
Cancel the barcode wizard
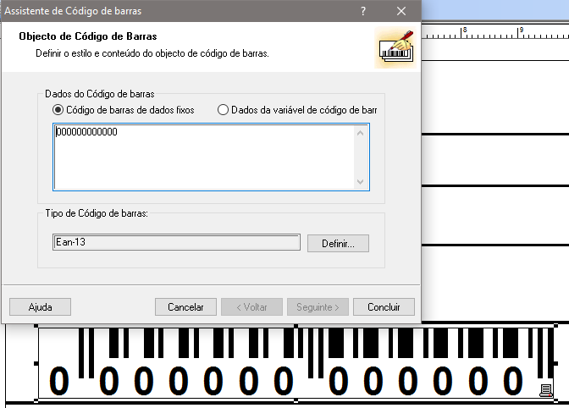tap(185, 307)
